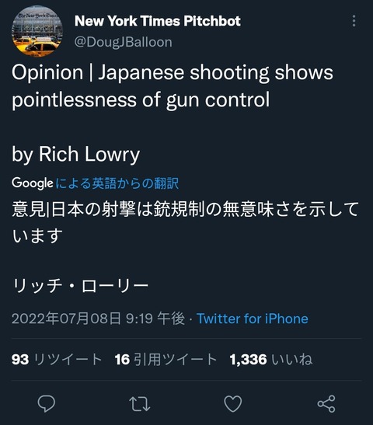The height and width of the screenshot is (425, 373).
Task: Open the three-dot more options menu
Action: 354,21
